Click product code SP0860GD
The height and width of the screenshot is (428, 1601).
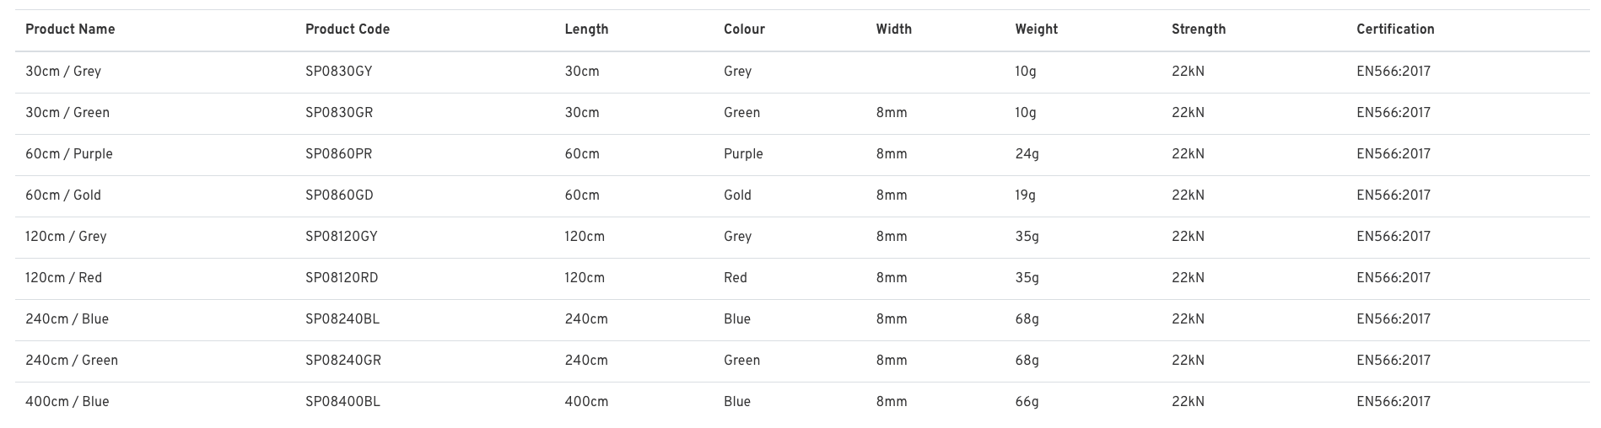point(339,195)
